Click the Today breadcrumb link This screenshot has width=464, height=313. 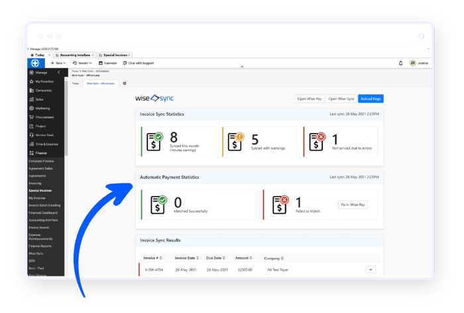pyautogui.click(x=75, y=71)
